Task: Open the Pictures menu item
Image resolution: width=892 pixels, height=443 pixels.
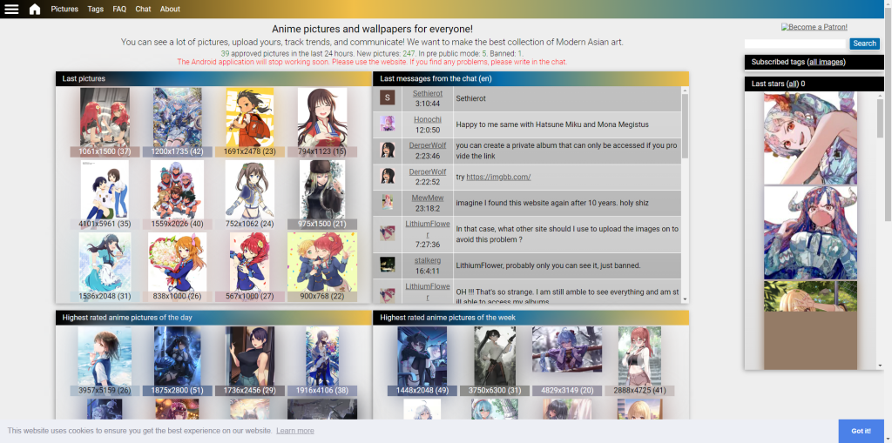Action: 64,9
